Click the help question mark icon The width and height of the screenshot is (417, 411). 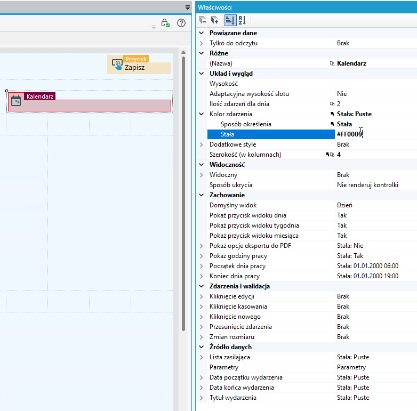pyautogui.click(x=181, y=23)
